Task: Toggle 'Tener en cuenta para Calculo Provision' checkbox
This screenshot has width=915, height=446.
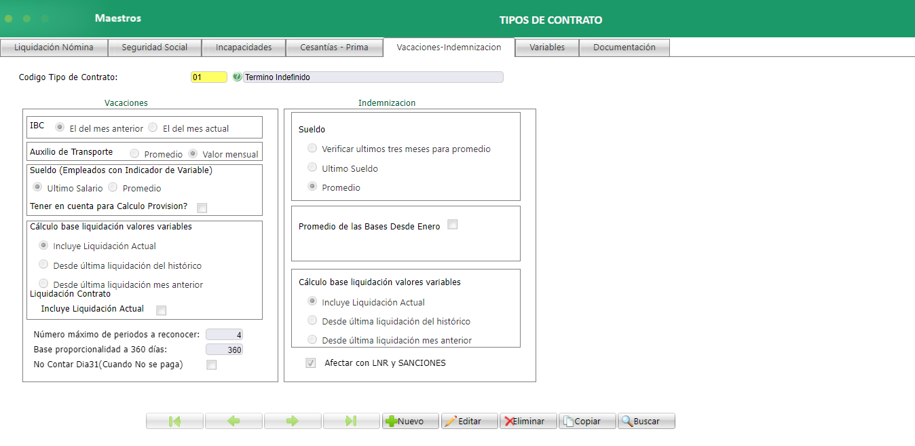Action: point(202,208)
